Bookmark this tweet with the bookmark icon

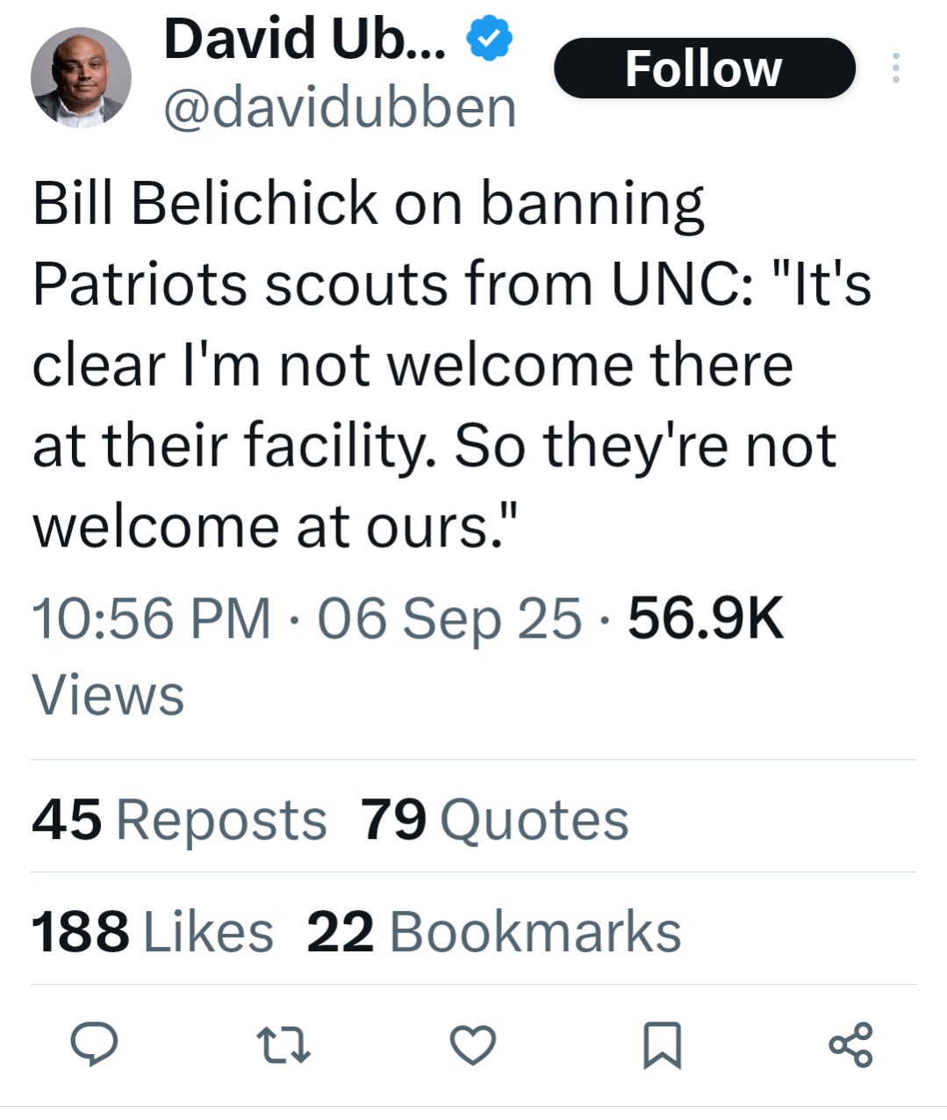coord(662,1045)
